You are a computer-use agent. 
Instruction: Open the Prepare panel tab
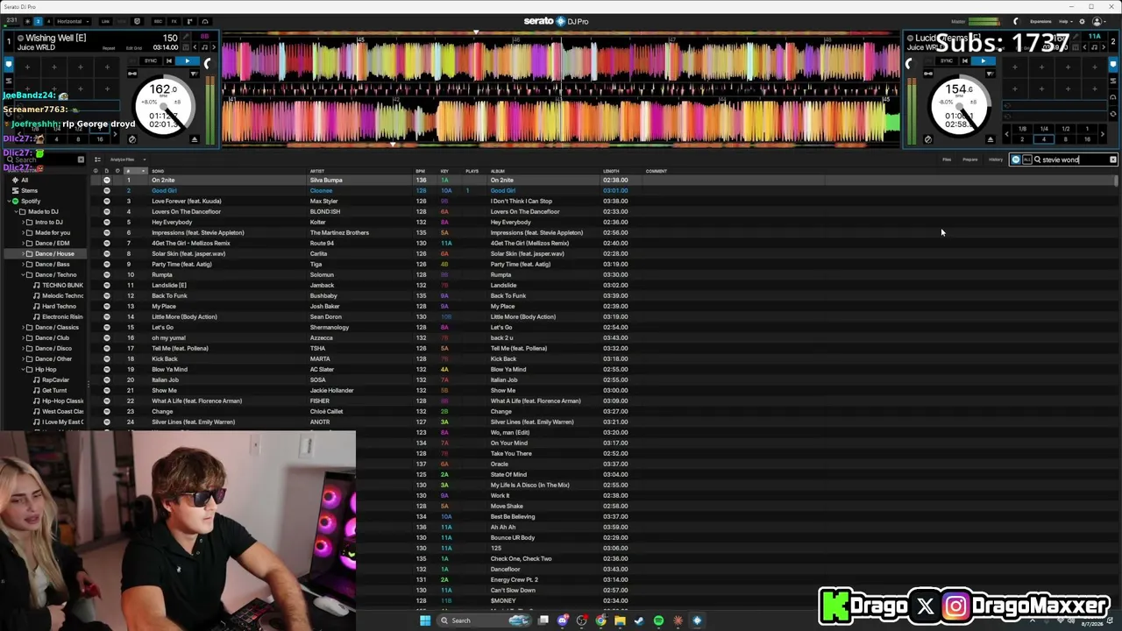coord(969,160)
